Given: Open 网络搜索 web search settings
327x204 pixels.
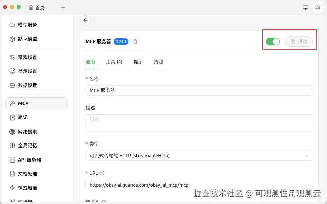Looking at the screenshot, I should 37,132.
